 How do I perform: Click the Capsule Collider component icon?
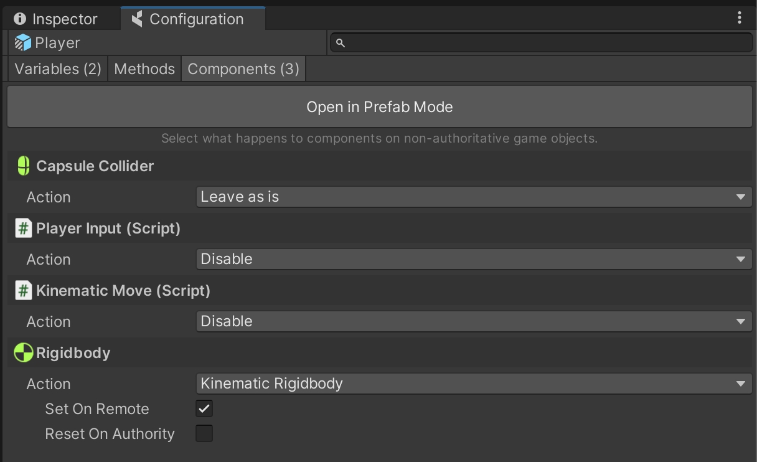coord(23,166)
